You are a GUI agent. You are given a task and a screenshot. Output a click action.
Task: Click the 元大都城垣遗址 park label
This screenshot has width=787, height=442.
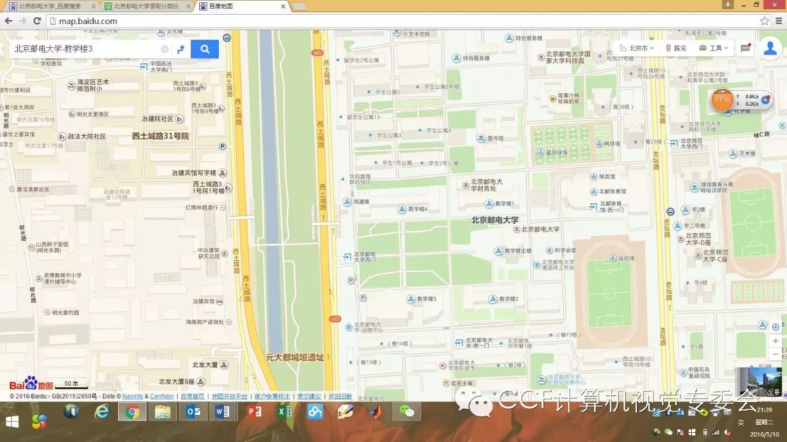tap(295, 357)
